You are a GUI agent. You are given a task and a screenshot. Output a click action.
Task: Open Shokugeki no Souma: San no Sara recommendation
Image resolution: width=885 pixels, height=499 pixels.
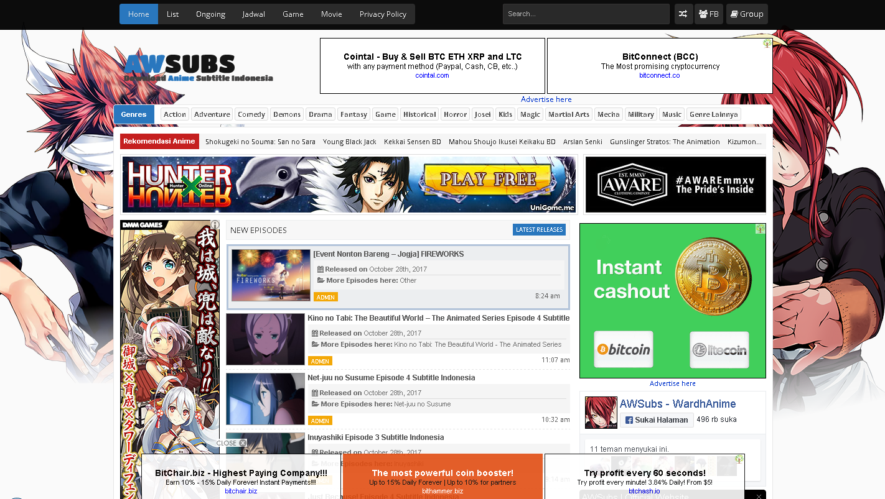click(260, 142)
